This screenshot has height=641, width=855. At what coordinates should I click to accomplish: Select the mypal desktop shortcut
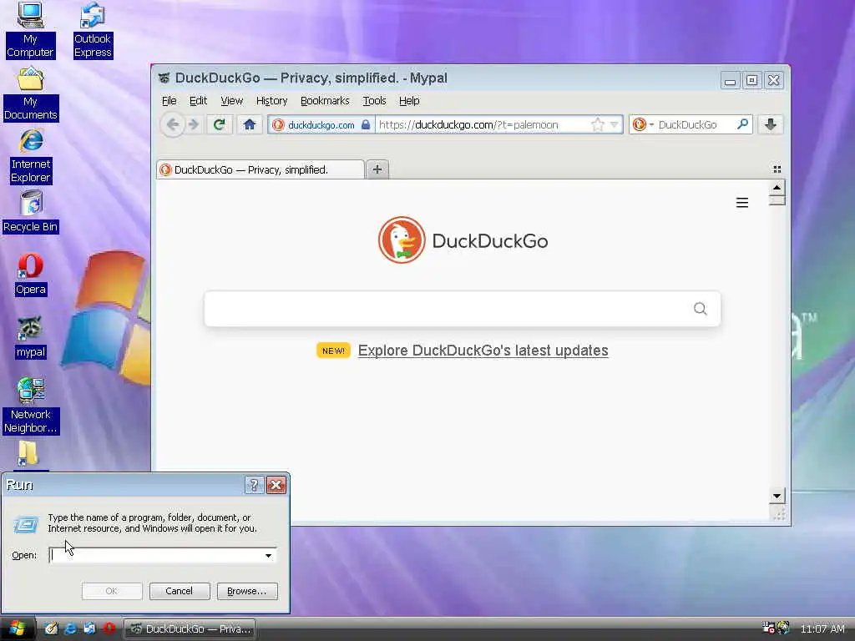point(31,337)
